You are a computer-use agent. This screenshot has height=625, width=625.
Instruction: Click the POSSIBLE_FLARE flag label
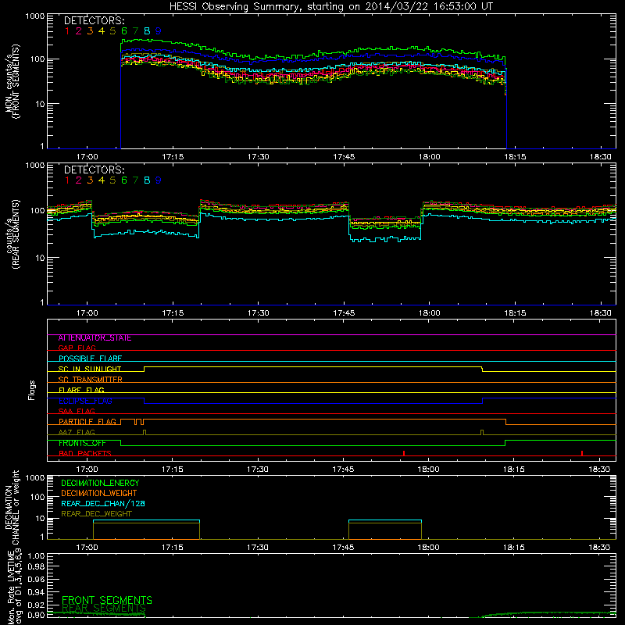point(90,359)
